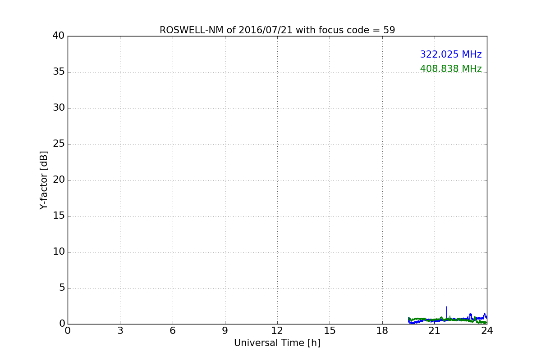Click the plot title 'ROSWELL-NM of 2016/07/21 with focus code = 59'
This screenshot has height=360, width=541.
click(277, 30)
